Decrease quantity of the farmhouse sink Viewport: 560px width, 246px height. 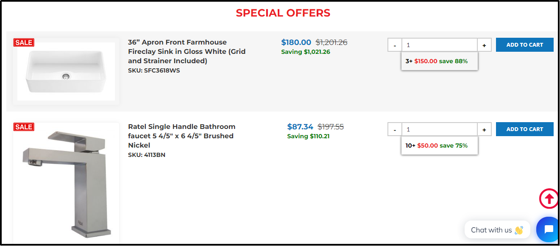pos(395,45)
